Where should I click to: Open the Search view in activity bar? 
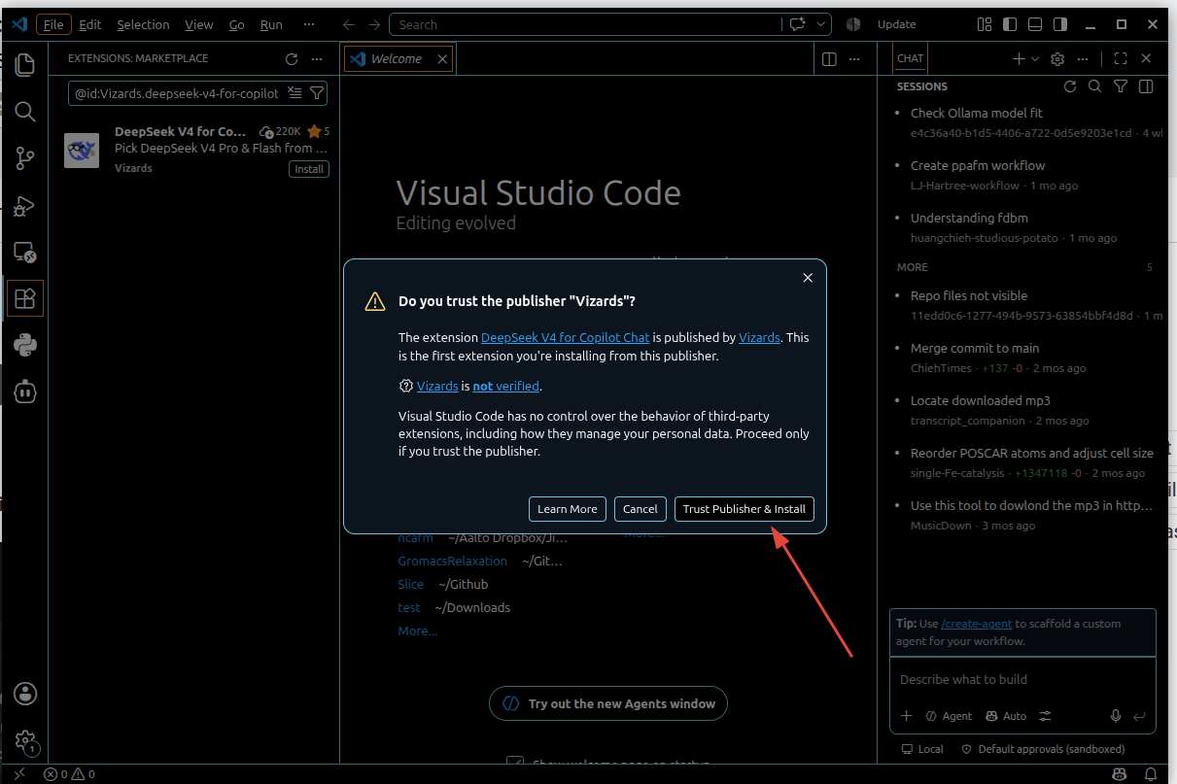point(25,112)
